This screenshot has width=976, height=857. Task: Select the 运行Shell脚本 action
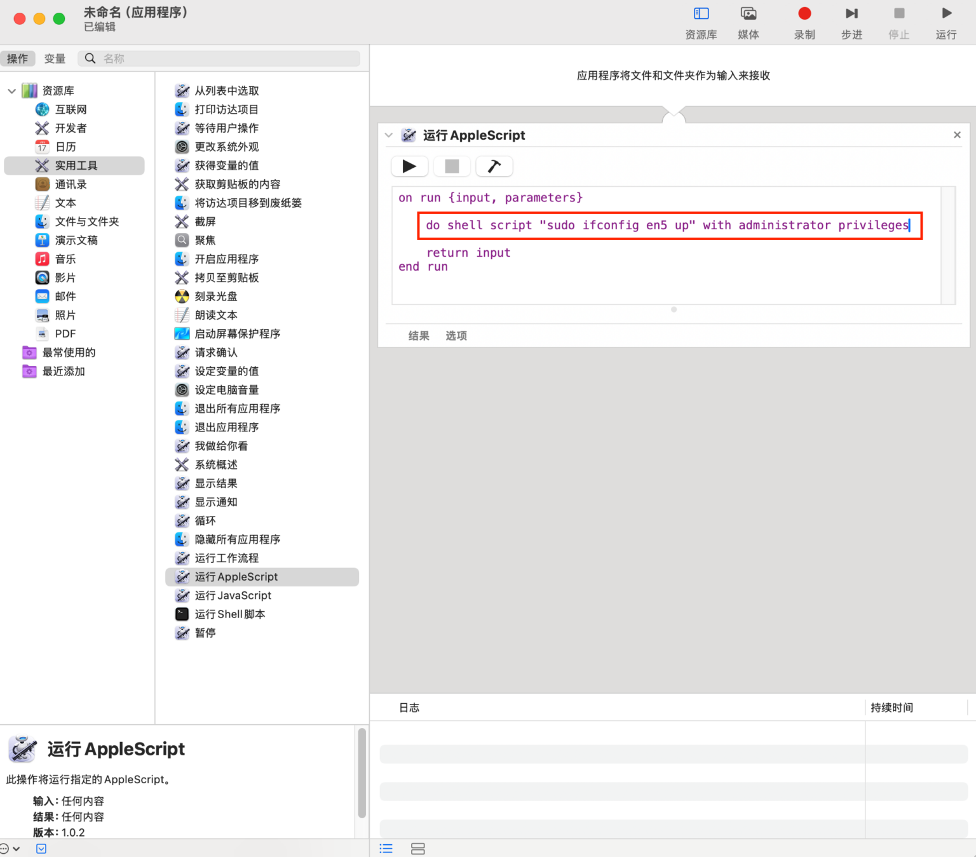point(230,614)
